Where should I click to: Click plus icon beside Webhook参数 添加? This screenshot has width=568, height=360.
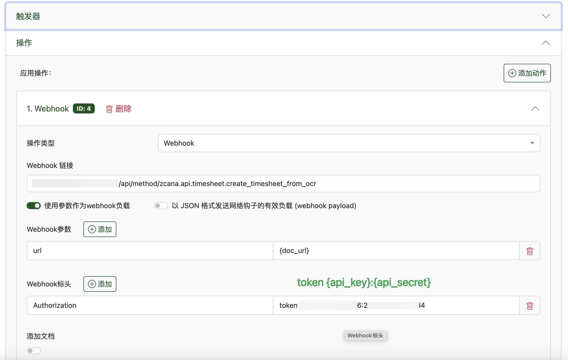click(92, 229)
